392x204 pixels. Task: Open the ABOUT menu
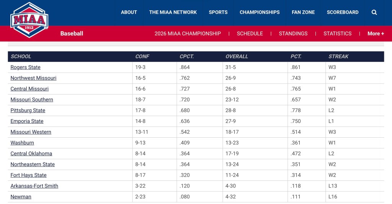coord(129,12)
